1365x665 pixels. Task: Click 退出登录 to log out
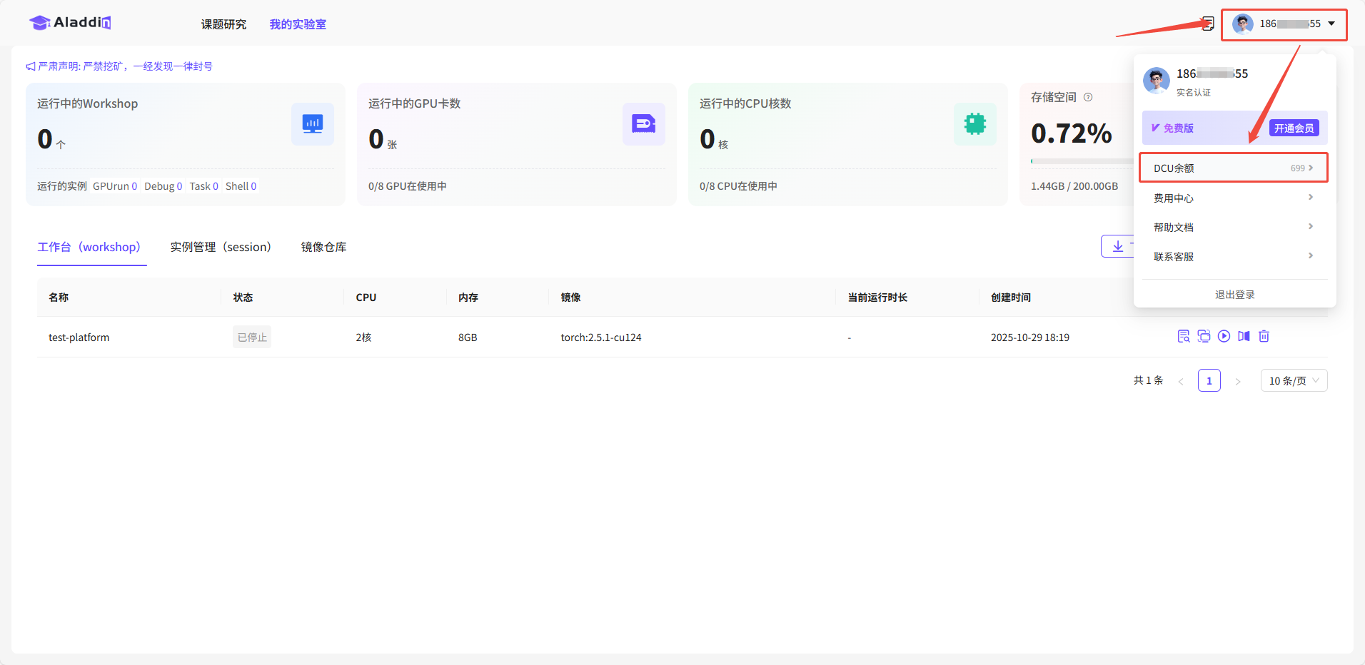1234,295
